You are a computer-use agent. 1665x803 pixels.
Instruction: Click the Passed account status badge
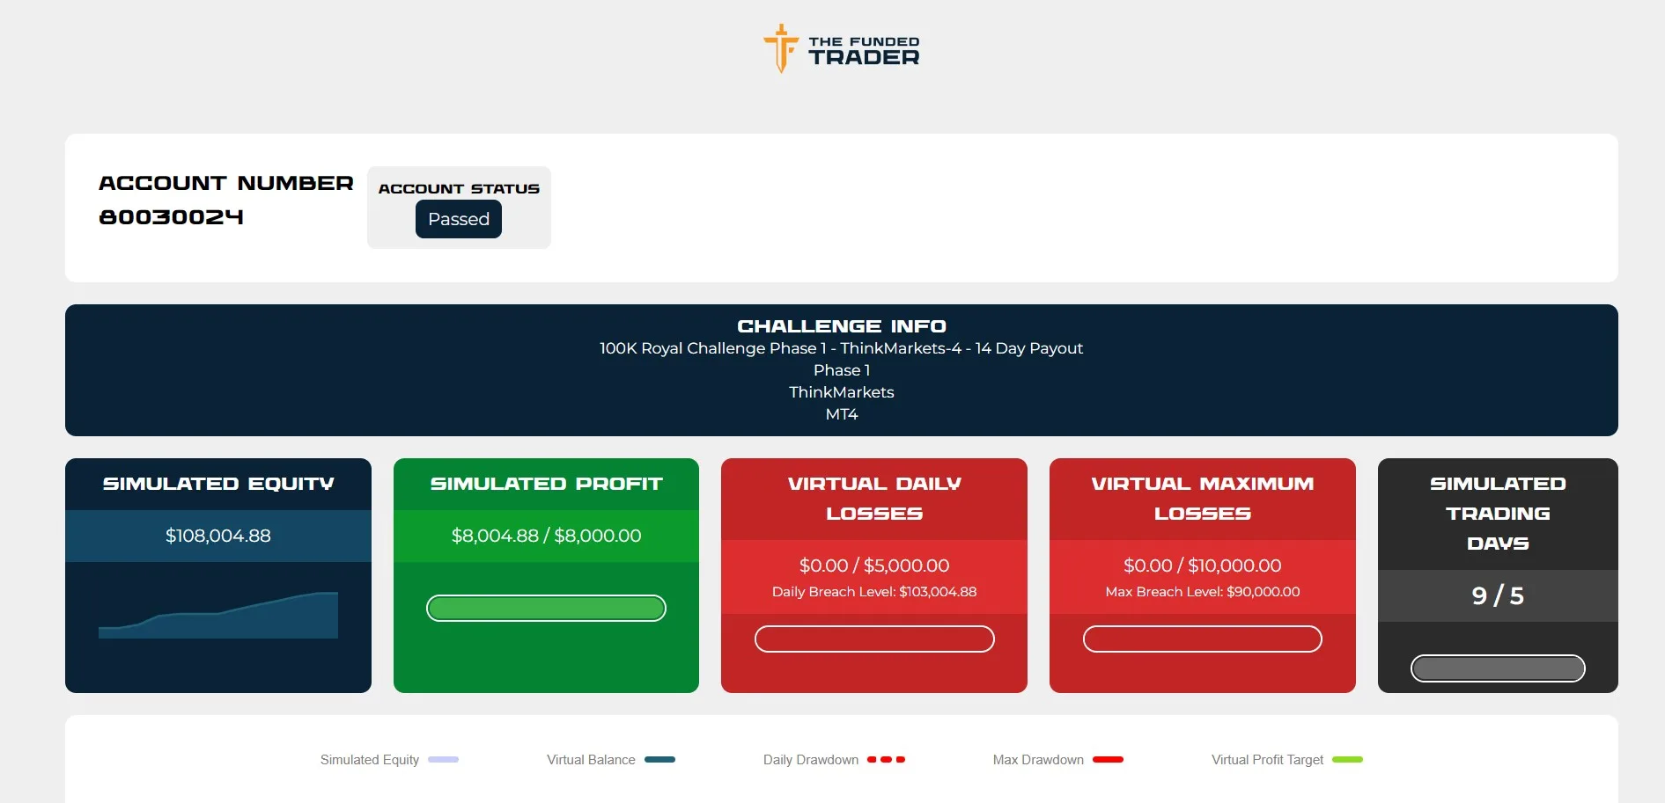[x=458, y=219]
